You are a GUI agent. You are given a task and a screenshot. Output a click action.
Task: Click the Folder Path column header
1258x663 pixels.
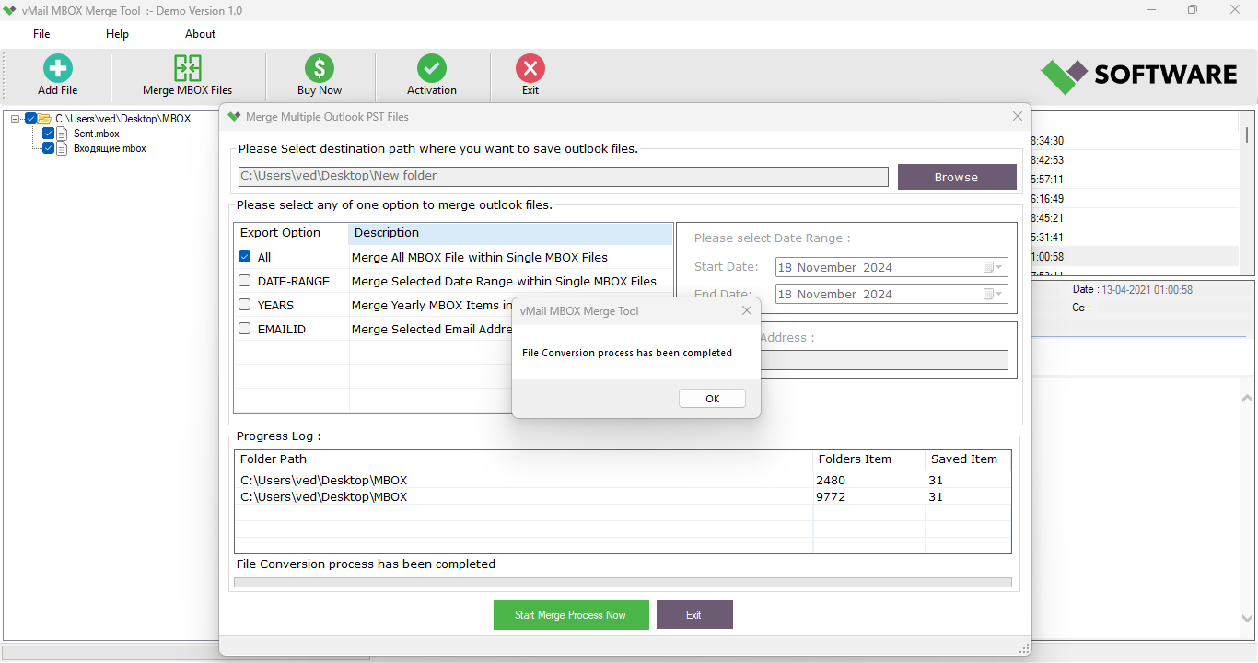(x=524, y=459)
